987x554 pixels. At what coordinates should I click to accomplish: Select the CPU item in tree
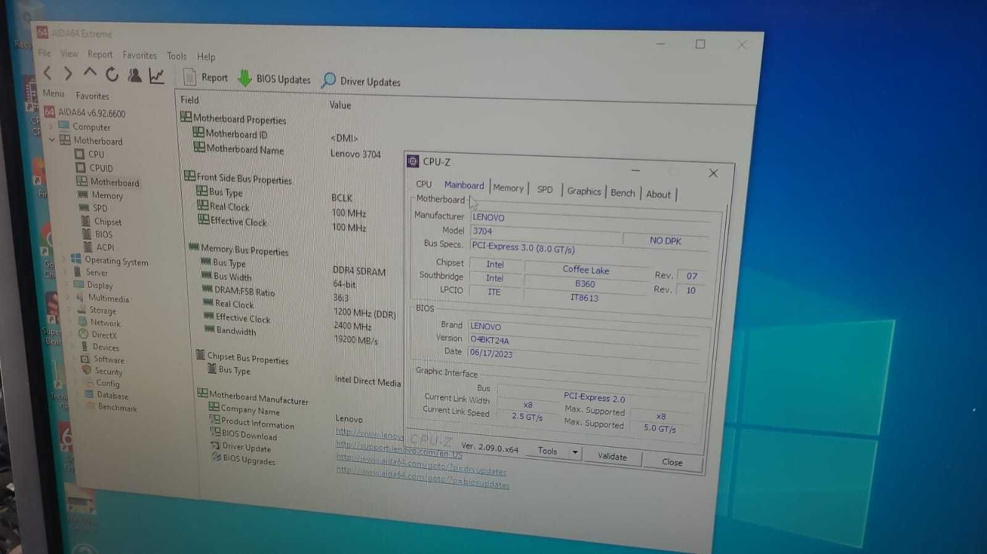pos(90,154)
